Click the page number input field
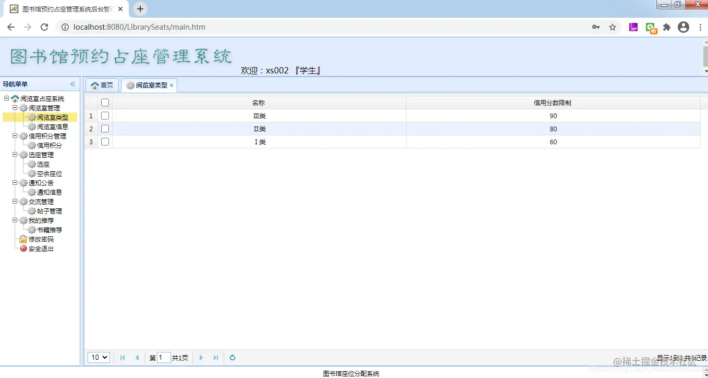Viewport: 708px width, 378px height. 164,358
